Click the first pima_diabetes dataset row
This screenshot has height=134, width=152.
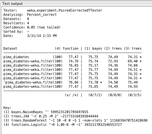click(72, 57)
